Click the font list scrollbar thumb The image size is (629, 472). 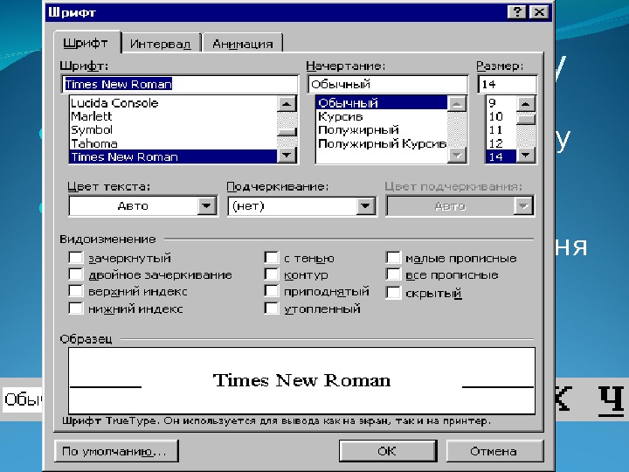[287, 132]
